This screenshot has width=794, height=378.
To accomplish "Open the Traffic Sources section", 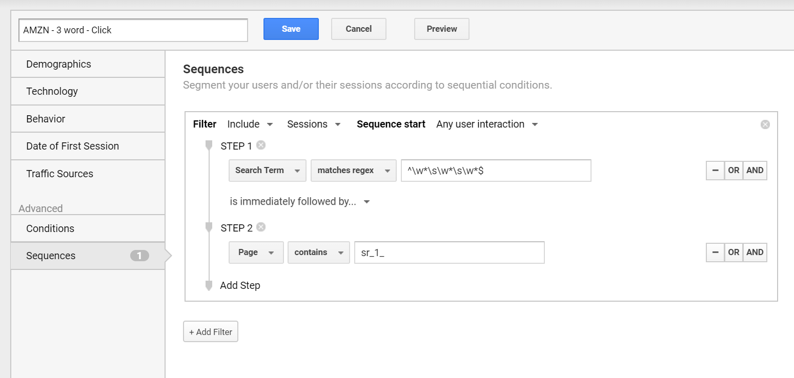I will tap(88, 174).
